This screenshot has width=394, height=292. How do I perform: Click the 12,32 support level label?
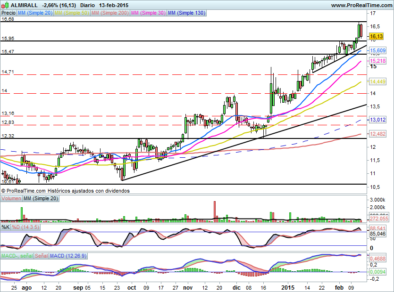coord(8,136)
